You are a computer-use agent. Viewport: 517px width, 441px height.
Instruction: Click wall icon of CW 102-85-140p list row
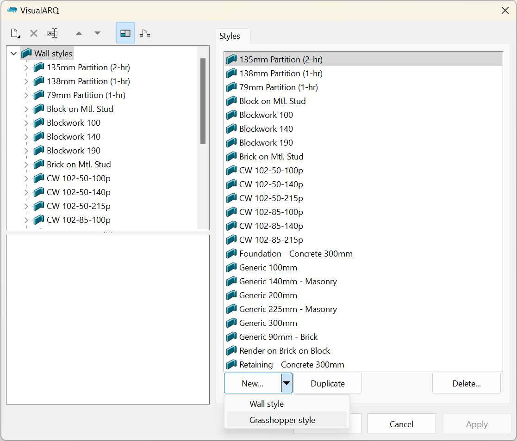coord(231,226)
